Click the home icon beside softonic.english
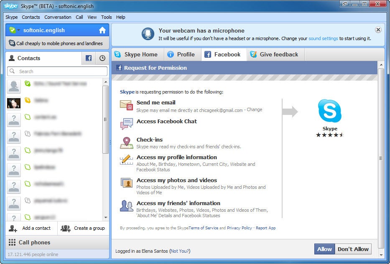The image size is (390, 264). [x=102, y=30]
